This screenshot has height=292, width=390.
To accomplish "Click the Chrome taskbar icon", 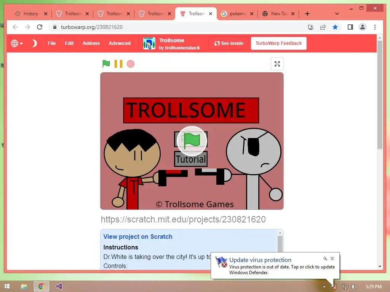I will tap(42, 286).
